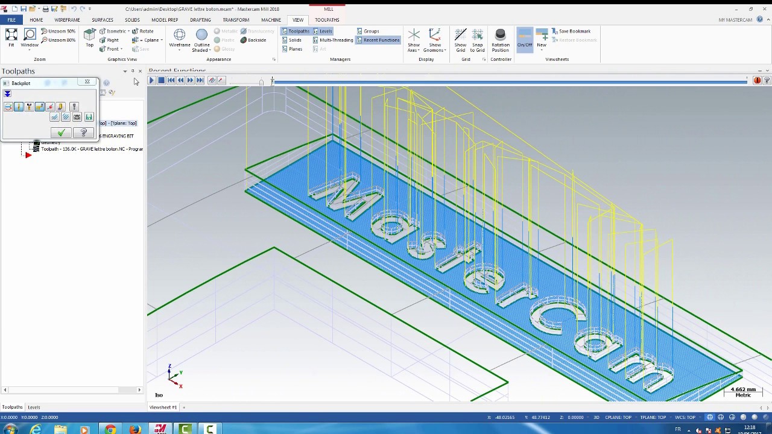Toggle the Planes manager

click(x=293, y=49)
